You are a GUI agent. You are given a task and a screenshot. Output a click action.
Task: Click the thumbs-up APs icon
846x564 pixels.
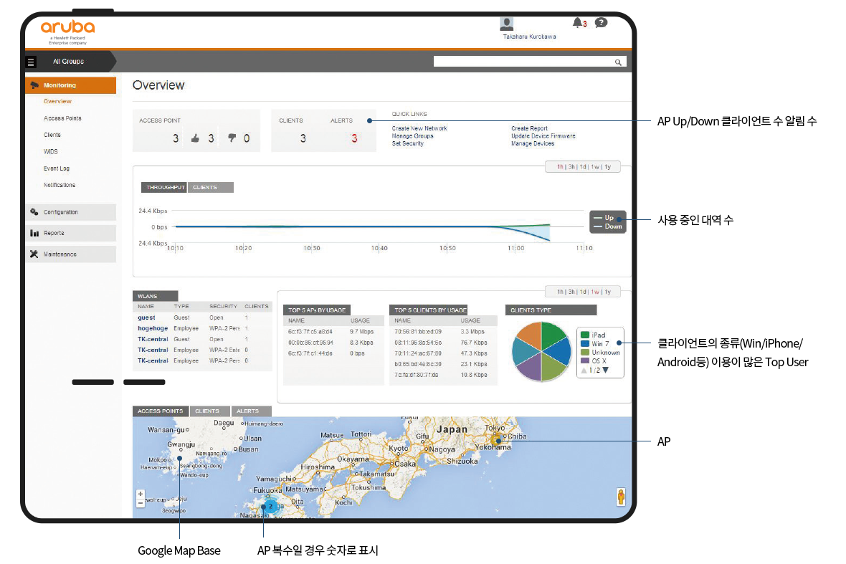(x=195, y=138)
